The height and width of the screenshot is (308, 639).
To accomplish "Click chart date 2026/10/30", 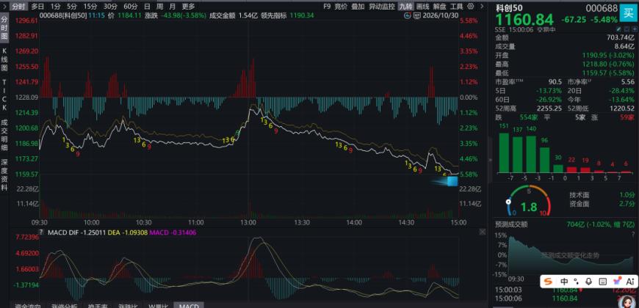I will (x=439, y=15).
